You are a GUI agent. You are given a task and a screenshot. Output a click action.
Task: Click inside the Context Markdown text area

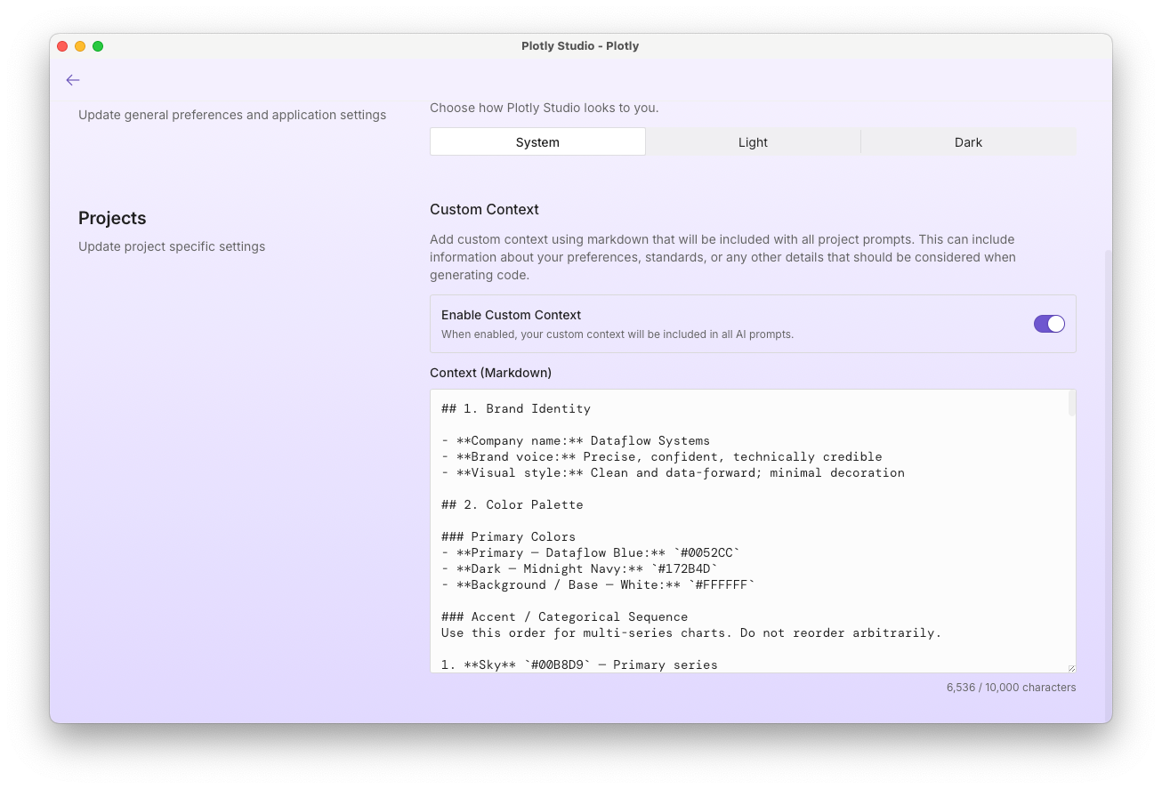[x=753, y=531]
